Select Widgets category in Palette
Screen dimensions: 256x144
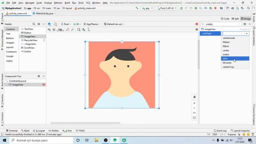coord(10,43)
